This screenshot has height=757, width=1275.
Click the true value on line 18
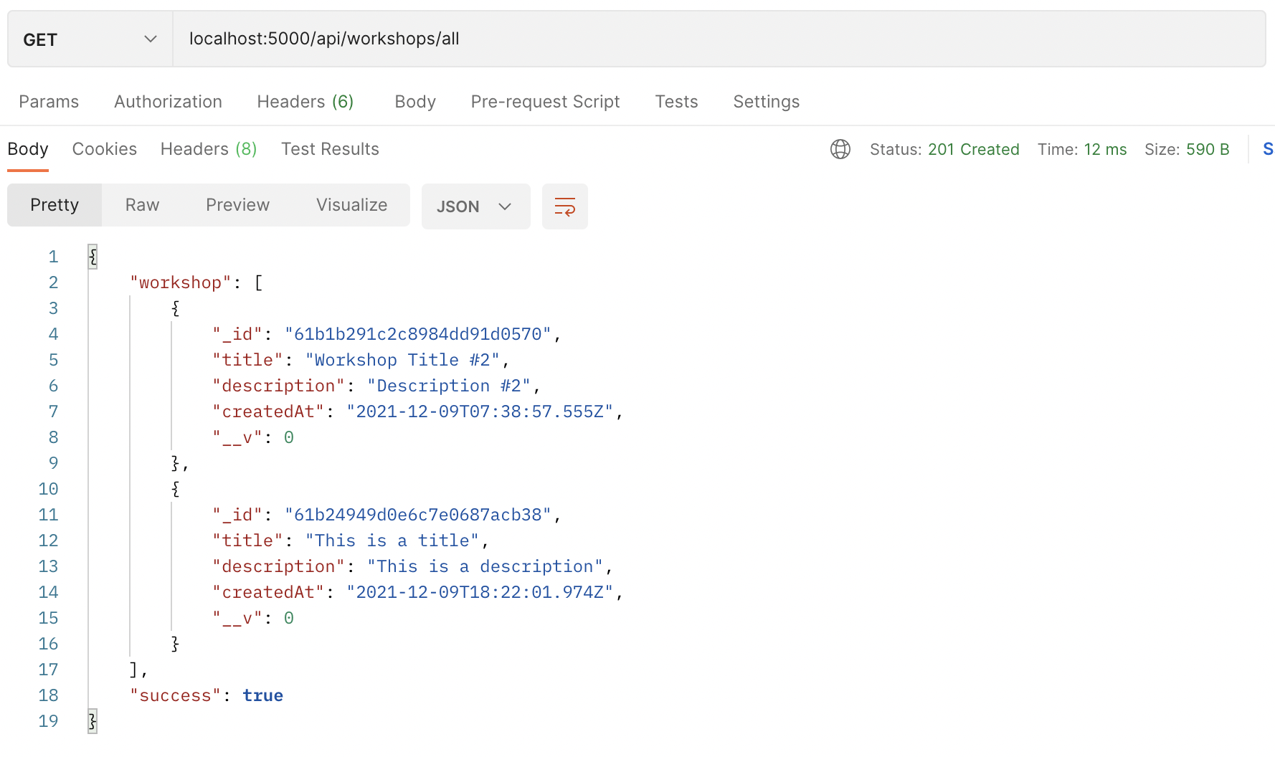click(262, 695)
